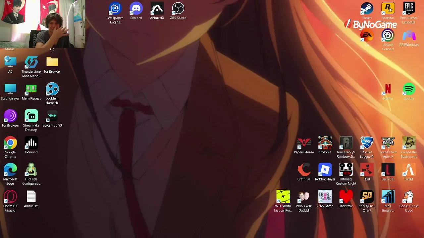Open LogMeIn Hamachi shortcut
Screen dimensions: 424x238
52,89
